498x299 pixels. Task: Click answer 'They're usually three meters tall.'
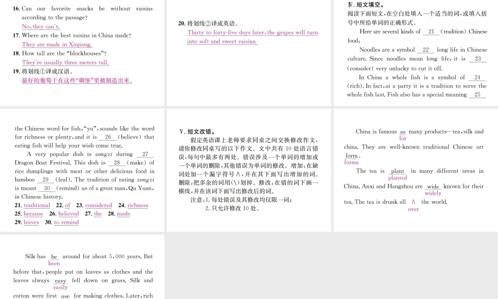point(65,62)
